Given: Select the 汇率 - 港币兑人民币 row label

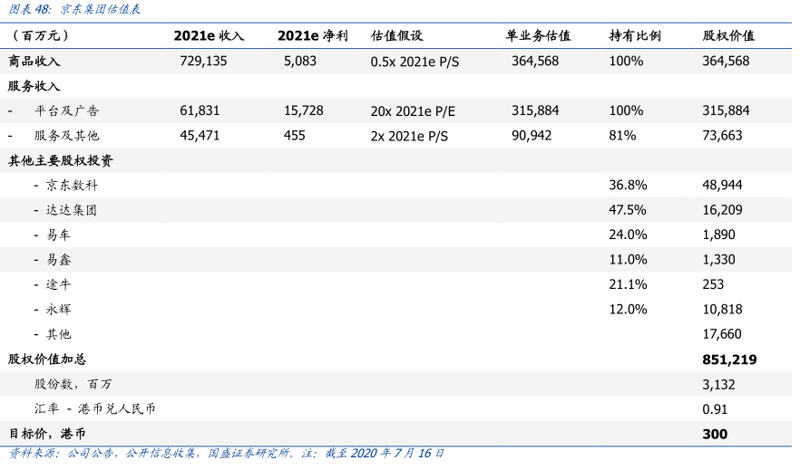Looking at the screenshot, I should [x=95, y=408].
